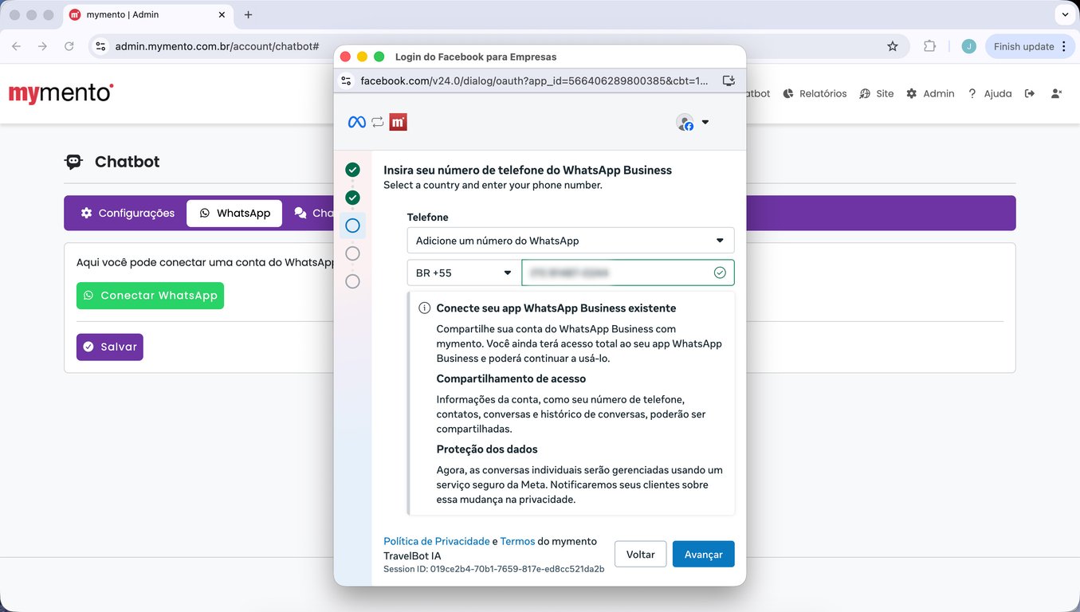The width and height of the screenshot is (1080, 612).
Task: Open the Chrome extensions puzzle icon
Action: click(929, 46)
